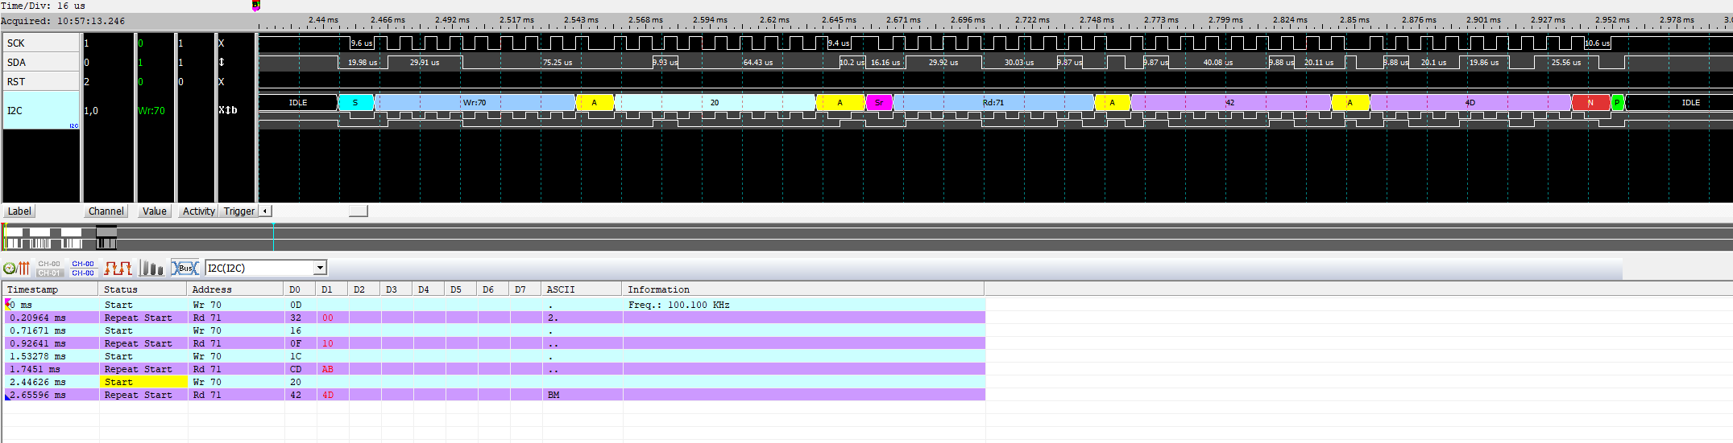The width and height of the screenshot is (1733, 443).
Task: Click the left scroll arrow beside Trigger
Action: click(x=265, y=211)
